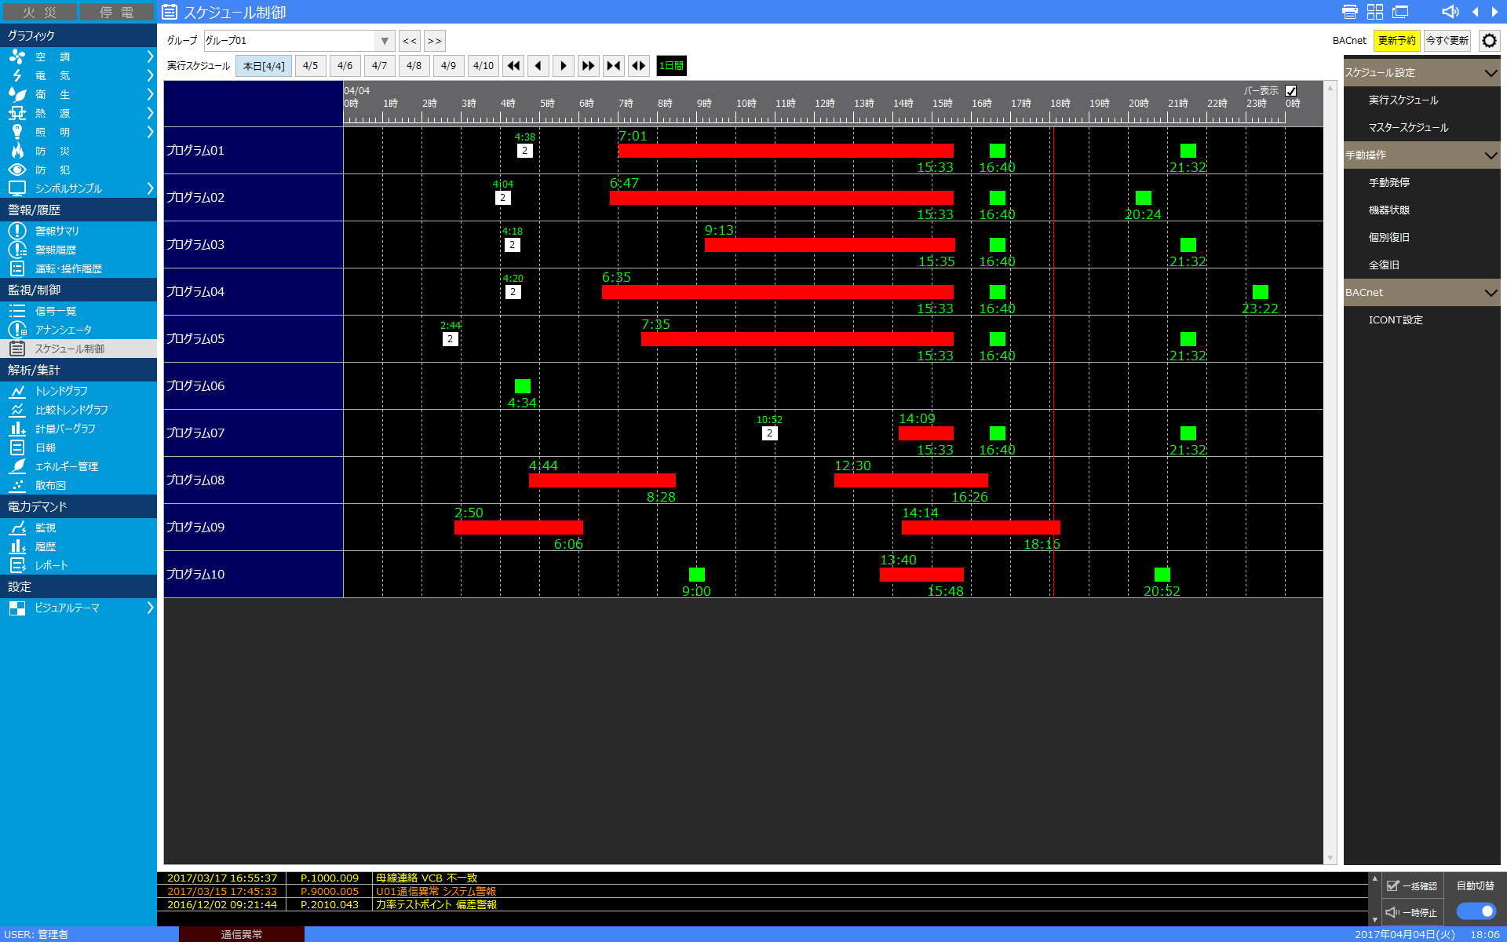Click the 今すぐ更新 button

tap(1447, 40)
